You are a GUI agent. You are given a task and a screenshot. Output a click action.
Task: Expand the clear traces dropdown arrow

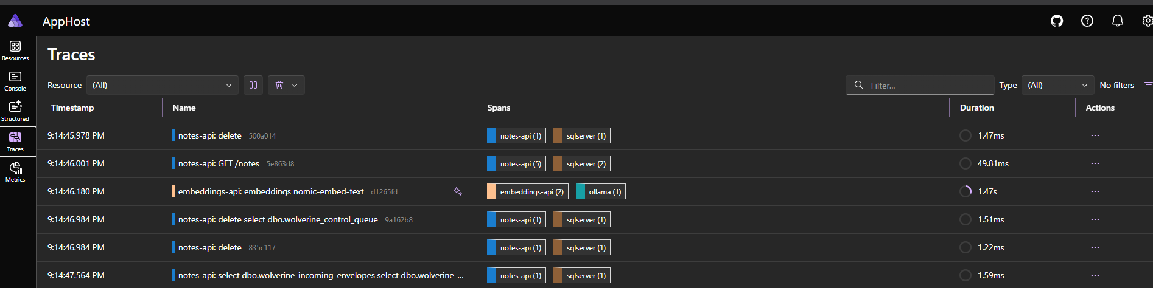pyautogui.click(x=295, y=85)
